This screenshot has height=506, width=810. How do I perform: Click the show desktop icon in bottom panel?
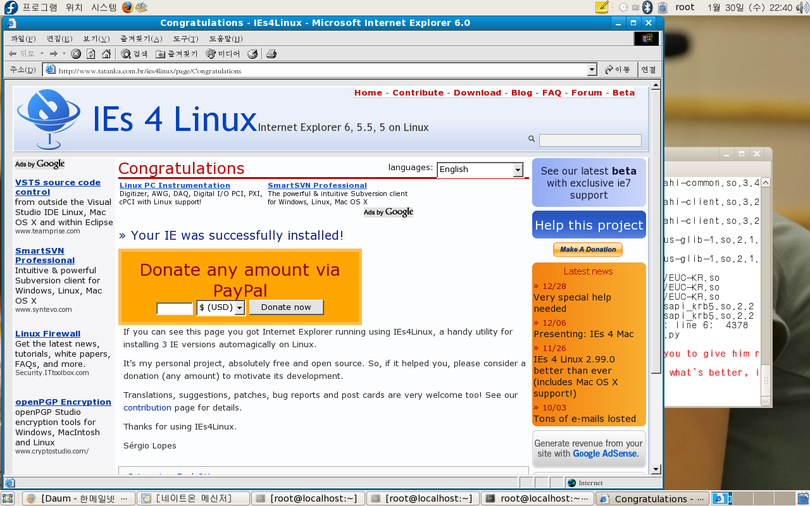click(x=8, y=498)
